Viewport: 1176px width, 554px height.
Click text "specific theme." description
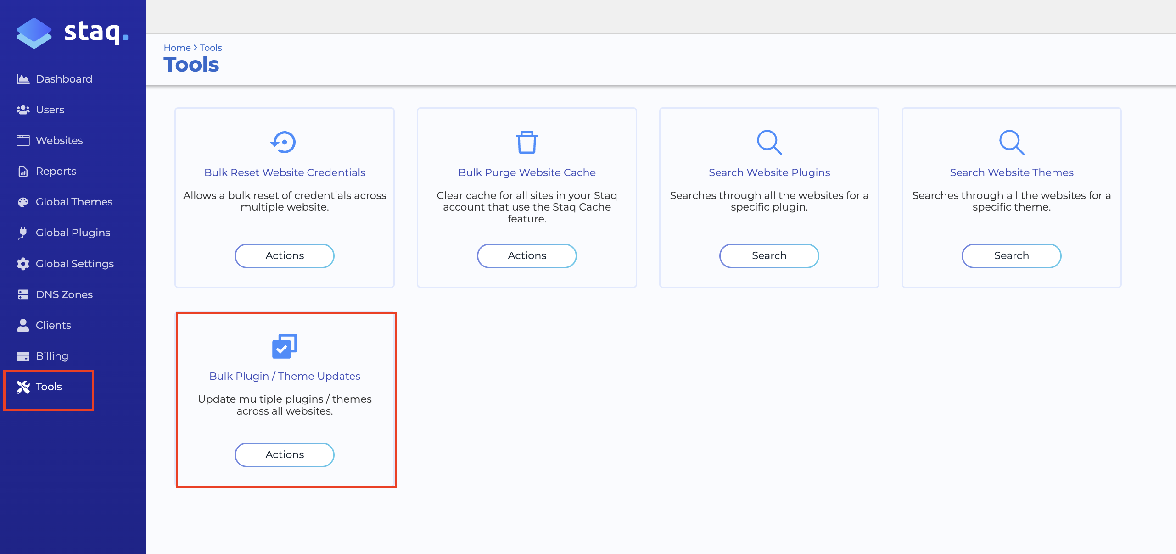[x=1012, y=207]
